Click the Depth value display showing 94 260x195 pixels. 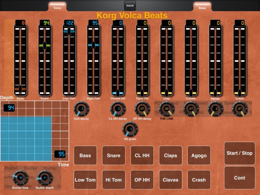click(9, 108)
